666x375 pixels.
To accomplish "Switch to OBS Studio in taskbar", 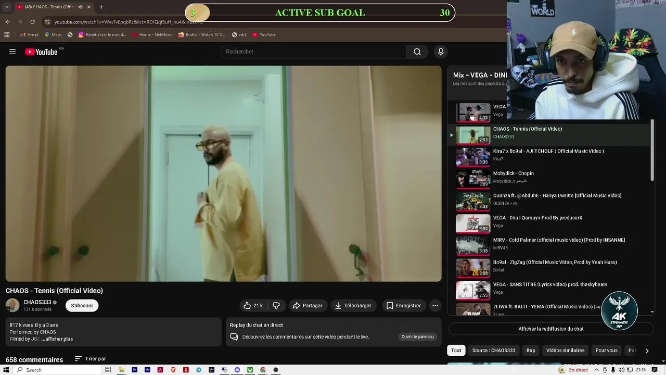I will point(276,370).
